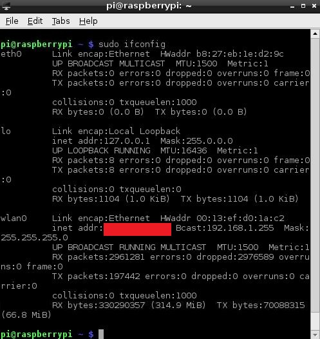320x339 pixels.
Task: Click the lo interface name
Action: click(x=6, y=131)
